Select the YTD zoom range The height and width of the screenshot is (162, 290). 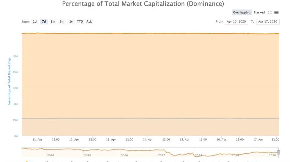click(x=80, y=21)
